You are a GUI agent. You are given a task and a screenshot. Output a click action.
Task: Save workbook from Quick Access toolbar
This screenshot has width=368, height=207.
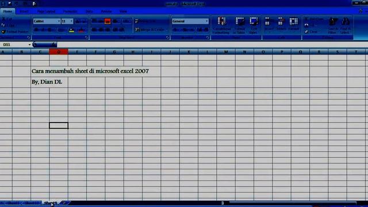click(x=10, y=3)
